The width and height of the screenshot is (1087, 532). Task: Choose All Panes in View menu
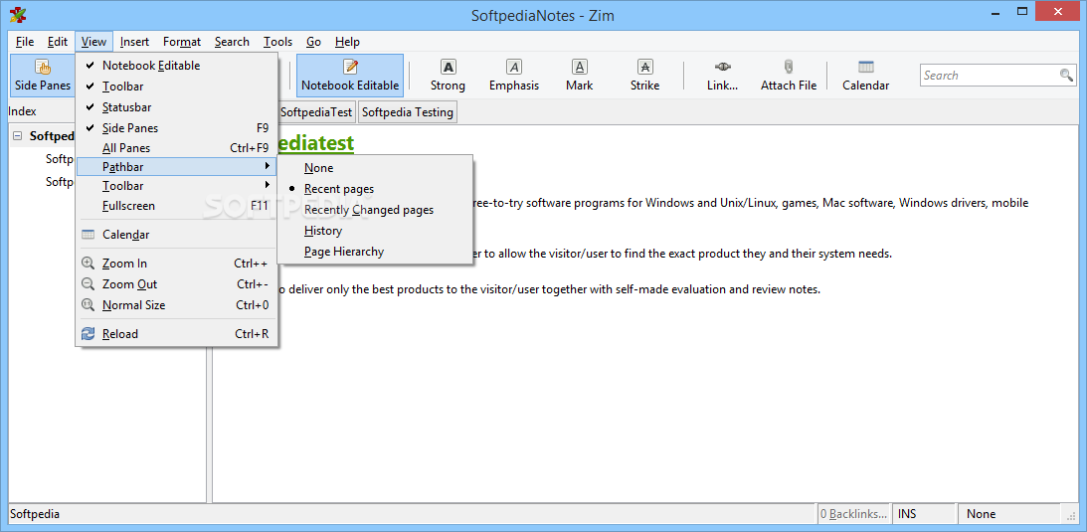pyautogui.click(x=175, y=148)
